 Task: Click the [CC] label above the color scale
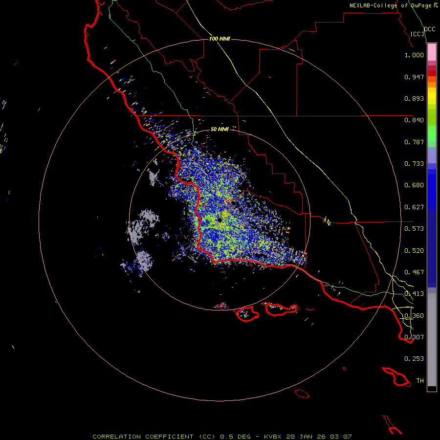click(x=418, y=34)
